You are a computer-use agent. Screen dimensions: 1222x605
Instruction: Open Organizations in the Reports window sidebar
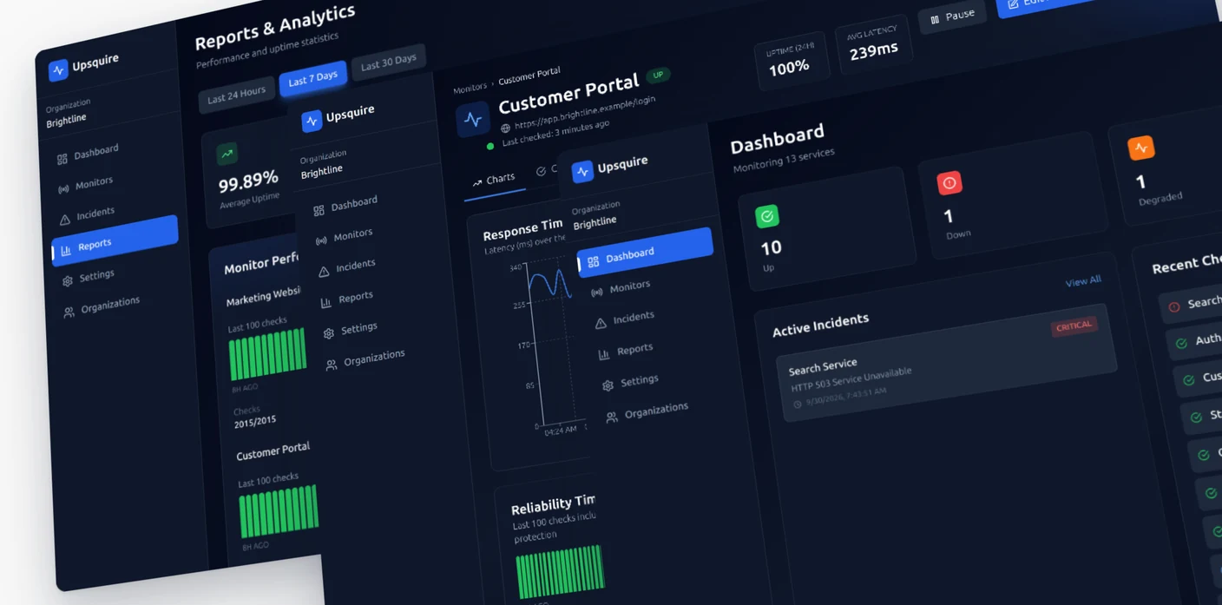pos(101,306)
